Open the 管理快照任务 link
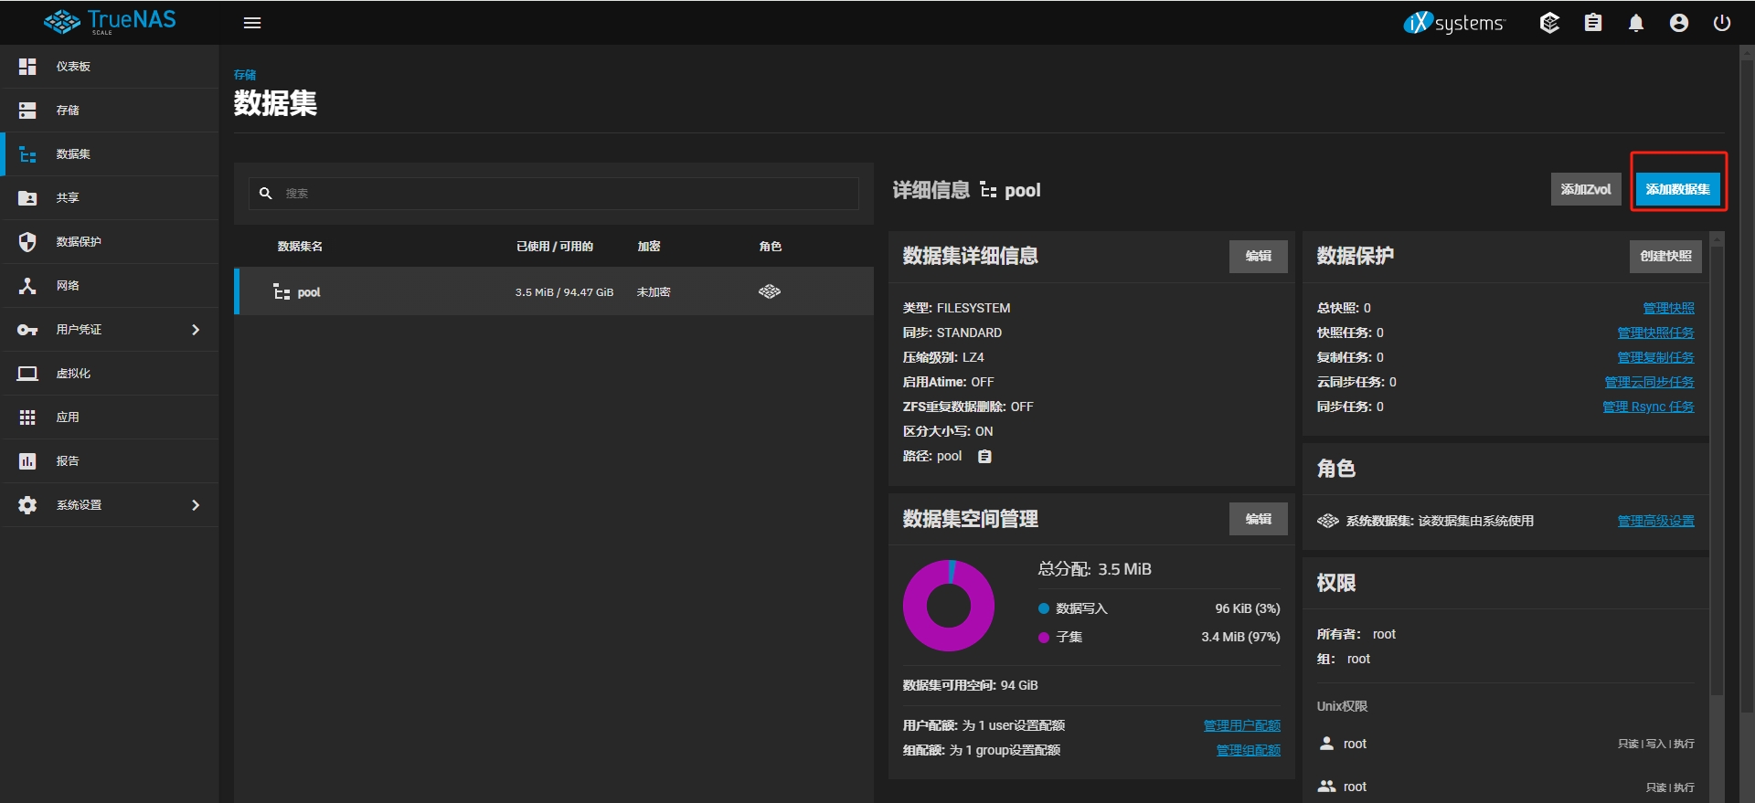 pos(1655,333)
